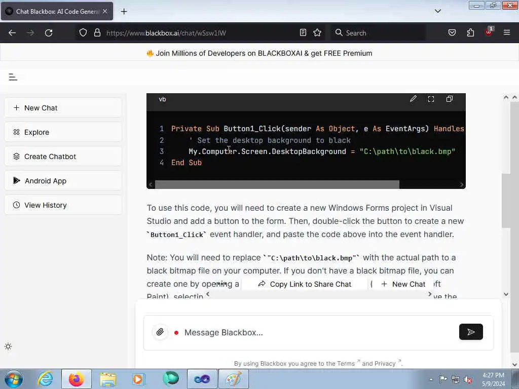Screen dimensions: 519x389
Task: Open media player taskbar icon
Action: pyautogui.click(x=138, y=379)
